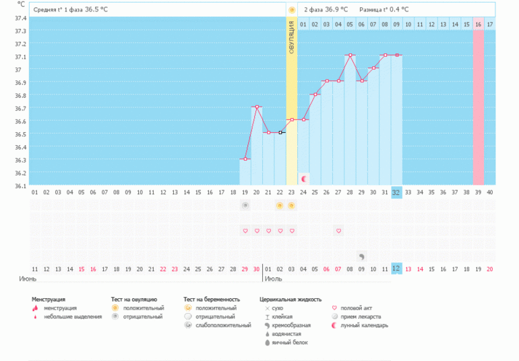The width and height of the screenshot is (519, 361).
Task: Click the 36.7 temperature point on day 20
Action: click(x=257, y=107)
